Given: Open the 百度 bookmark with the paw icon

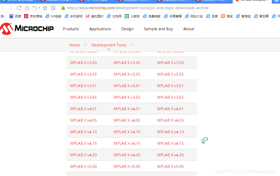Looking at the screenshot, I should 15,16.
